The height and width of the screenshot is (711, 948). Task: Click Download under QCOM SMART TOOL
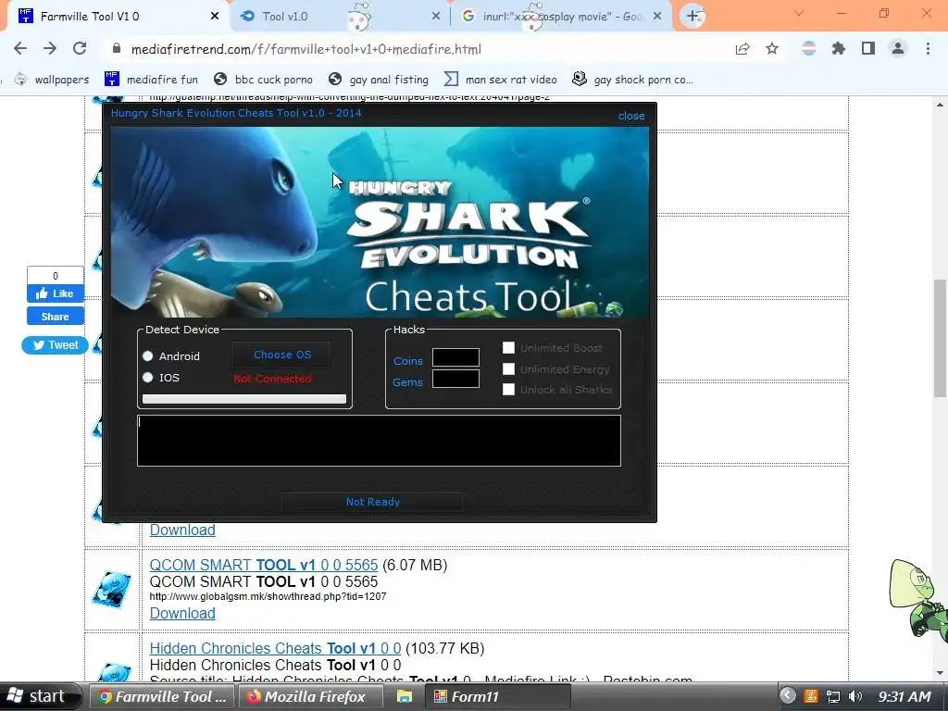(x=182, y=613)
